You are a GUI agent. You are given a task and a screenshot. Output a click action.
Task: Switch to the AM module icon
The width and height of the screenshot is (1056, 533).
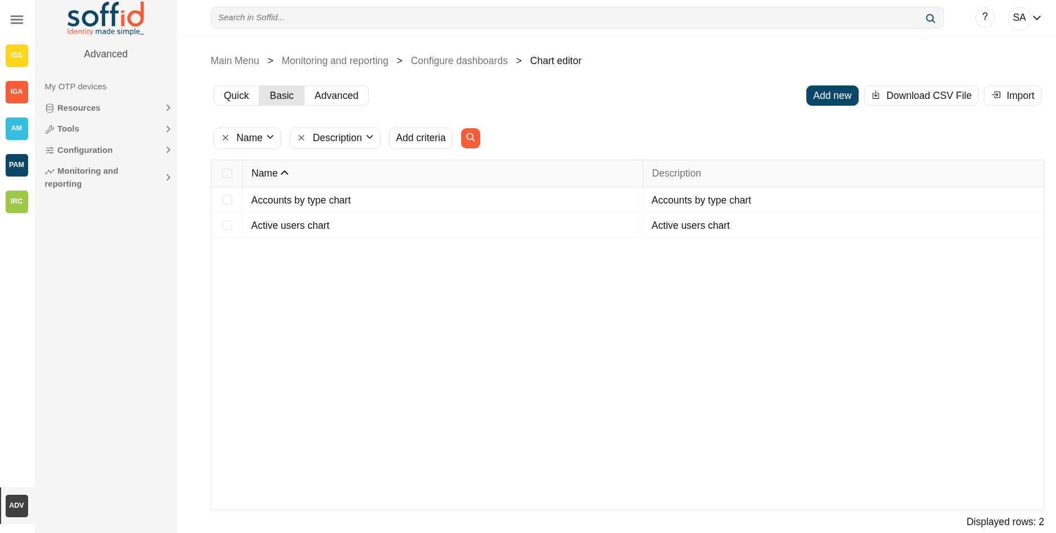click(x=17, y=128)
